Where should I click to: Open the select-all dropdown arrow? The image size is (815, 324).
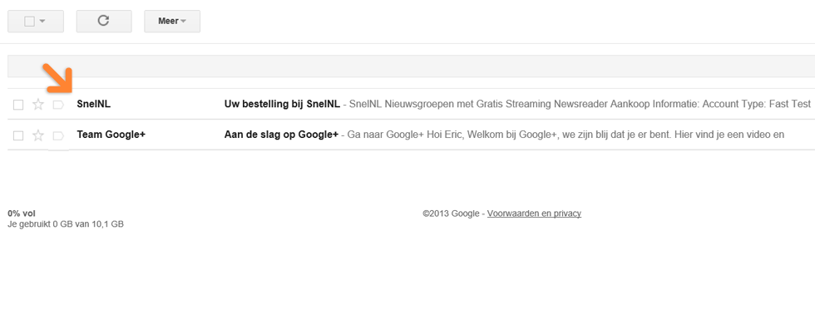42,22
